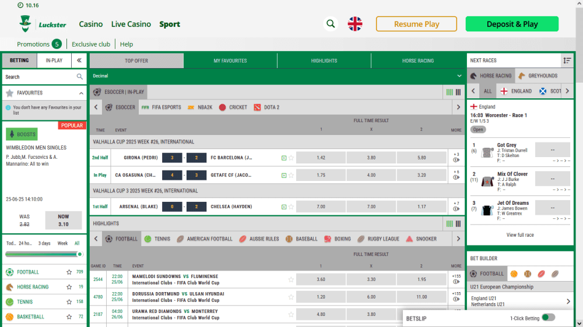Viewport: 583px width, 327px height.
Task: Collapse the Favourites section
Action: [x=80, y=93]
